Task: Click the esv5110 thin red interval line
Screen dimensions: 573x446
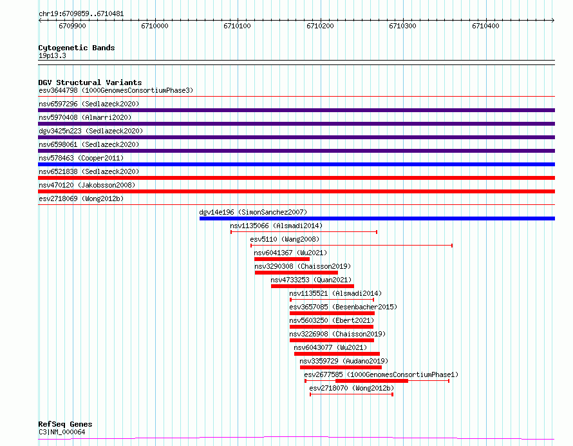Action: pyautogui.click(x=352, y=246)
